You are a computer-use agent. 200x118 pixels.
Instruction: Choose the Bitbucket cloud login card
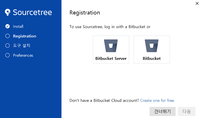click(x=152, y=49)
